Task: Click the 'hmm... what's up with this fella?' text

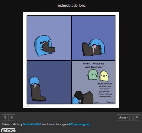Action: tap(94, 65)
